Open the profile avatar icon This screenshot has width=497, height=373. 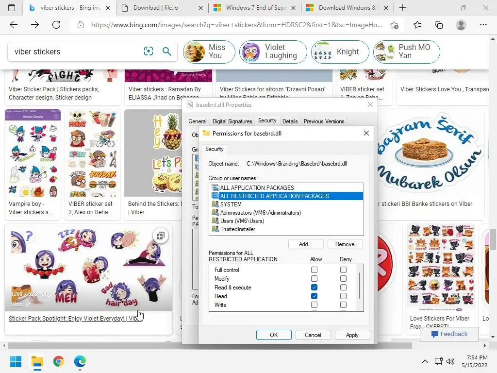pos(461,25)
